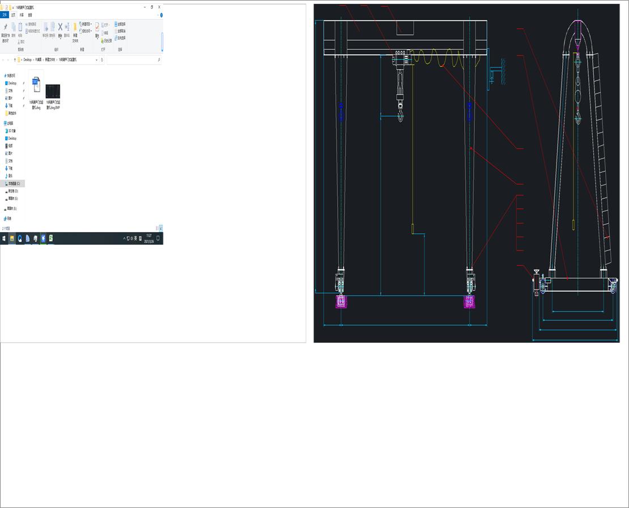Viewport: 629px width, 508px height.
Task: Click File Explorer icon on the taskbar
Action: (12, 238)
